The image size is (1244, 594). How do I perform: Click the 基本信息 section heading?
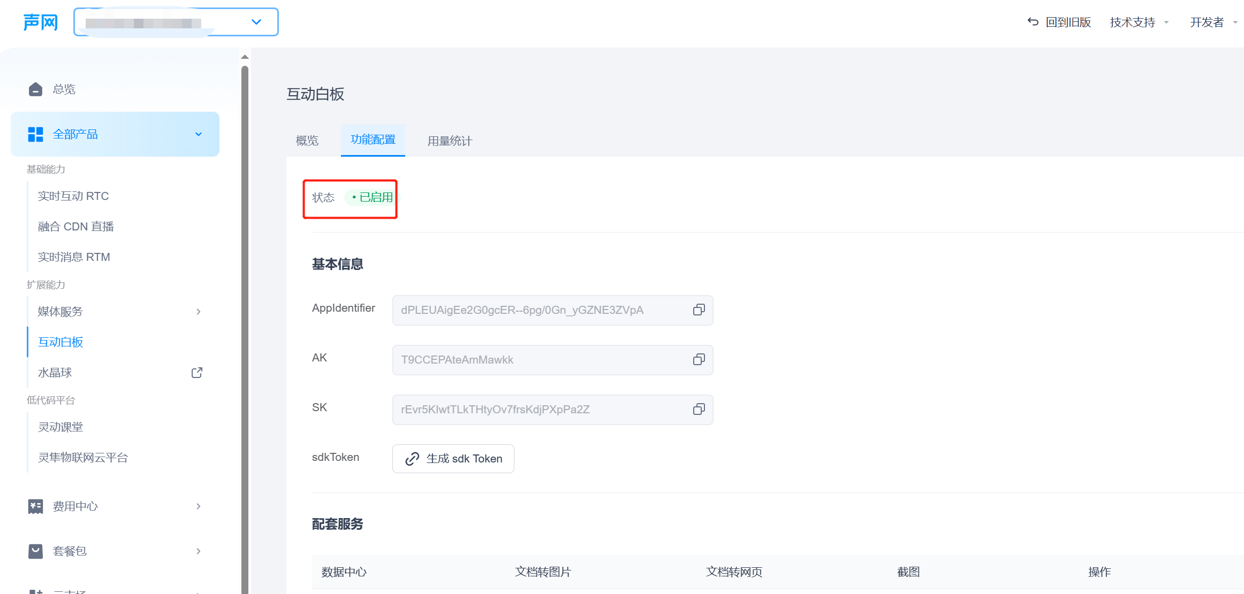tap(338, 264)
